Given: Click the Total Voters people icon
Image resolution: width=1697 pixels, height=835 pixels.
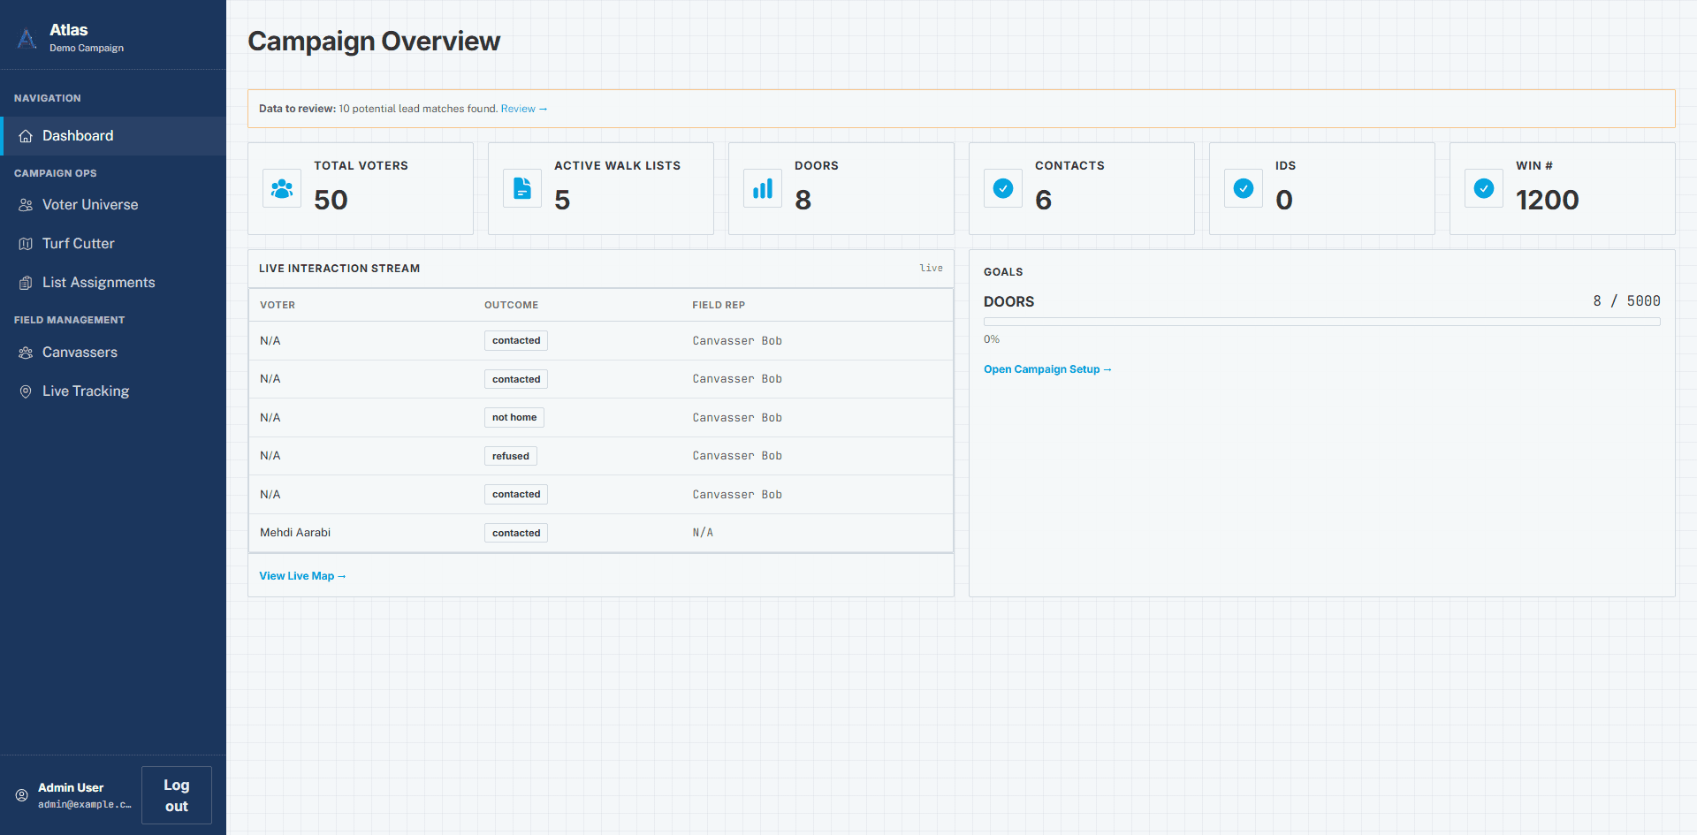Looking at the screenshot, I should pyautogui.click(x=282, y=188).
